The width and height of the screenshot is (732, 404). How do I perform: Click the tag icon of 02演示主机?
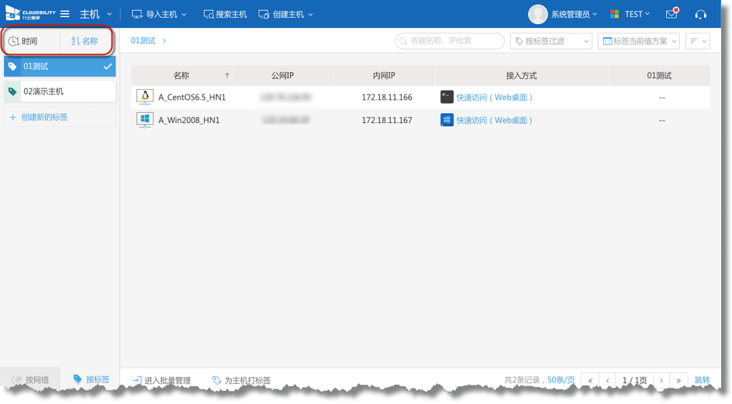click(12, 92)
